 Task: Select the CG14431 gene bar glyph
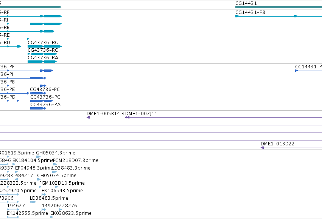pyautogui.click(x=278, y=7)
